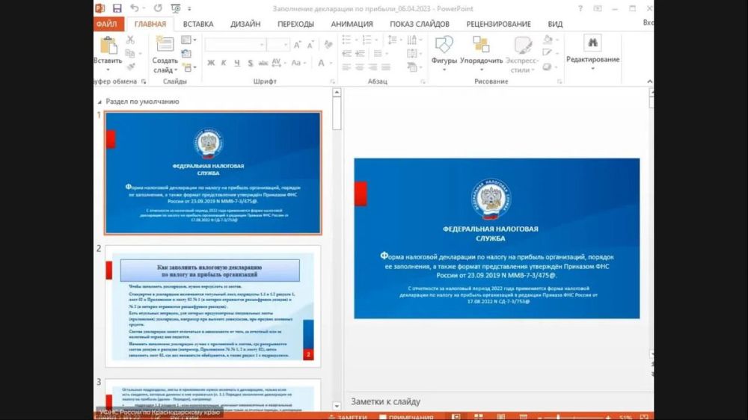
Task: Click the Вставить paste clipboard icon
Action: [108, 46]
